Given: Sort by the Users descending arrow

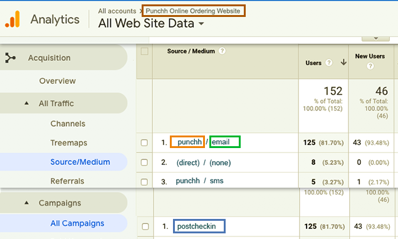Looking at the screenshot, I should [343, 62].
